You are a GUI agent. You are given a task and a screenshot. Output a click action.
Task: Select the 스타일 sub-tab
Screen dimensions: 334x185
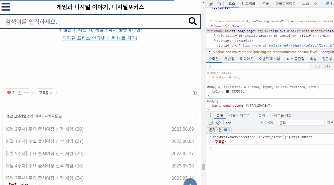(214, 59)
